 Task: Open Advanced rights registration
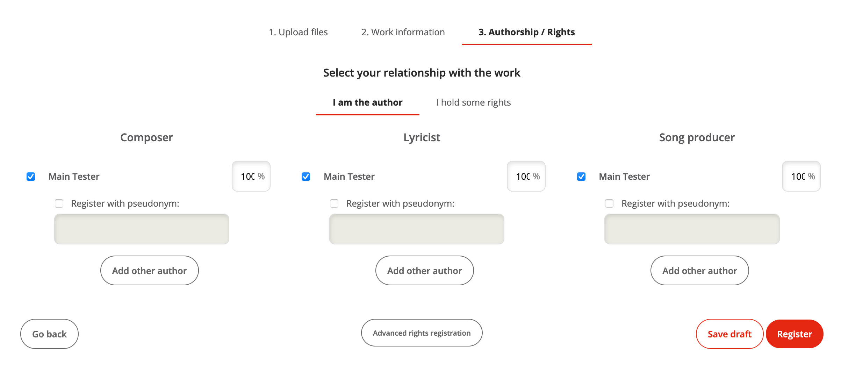422,333
